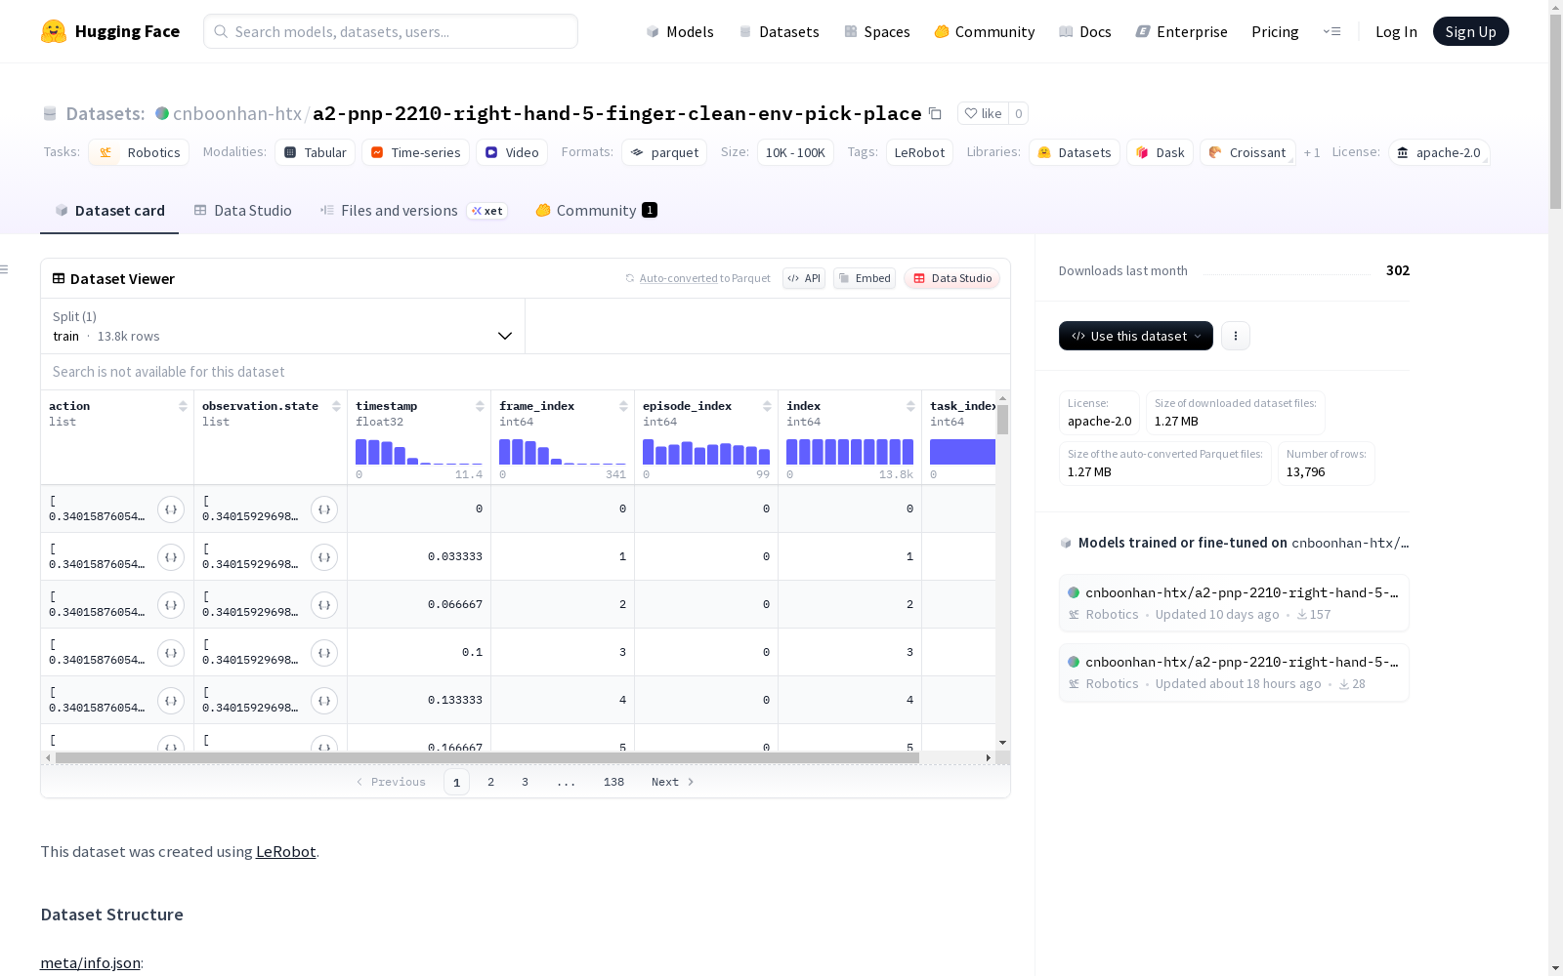
Task: Sort the episode_index column
Action: click(767, 406)
